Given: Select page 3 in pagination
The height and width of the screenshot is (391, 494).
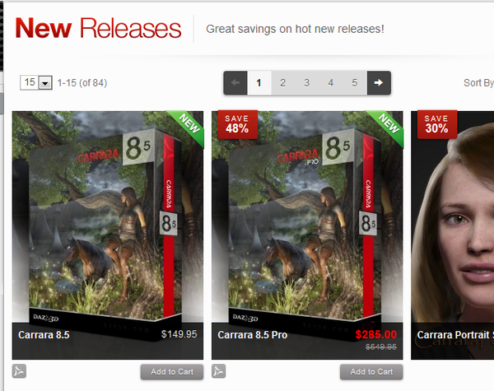Looking at the screenshot, I should coord(307,83).
